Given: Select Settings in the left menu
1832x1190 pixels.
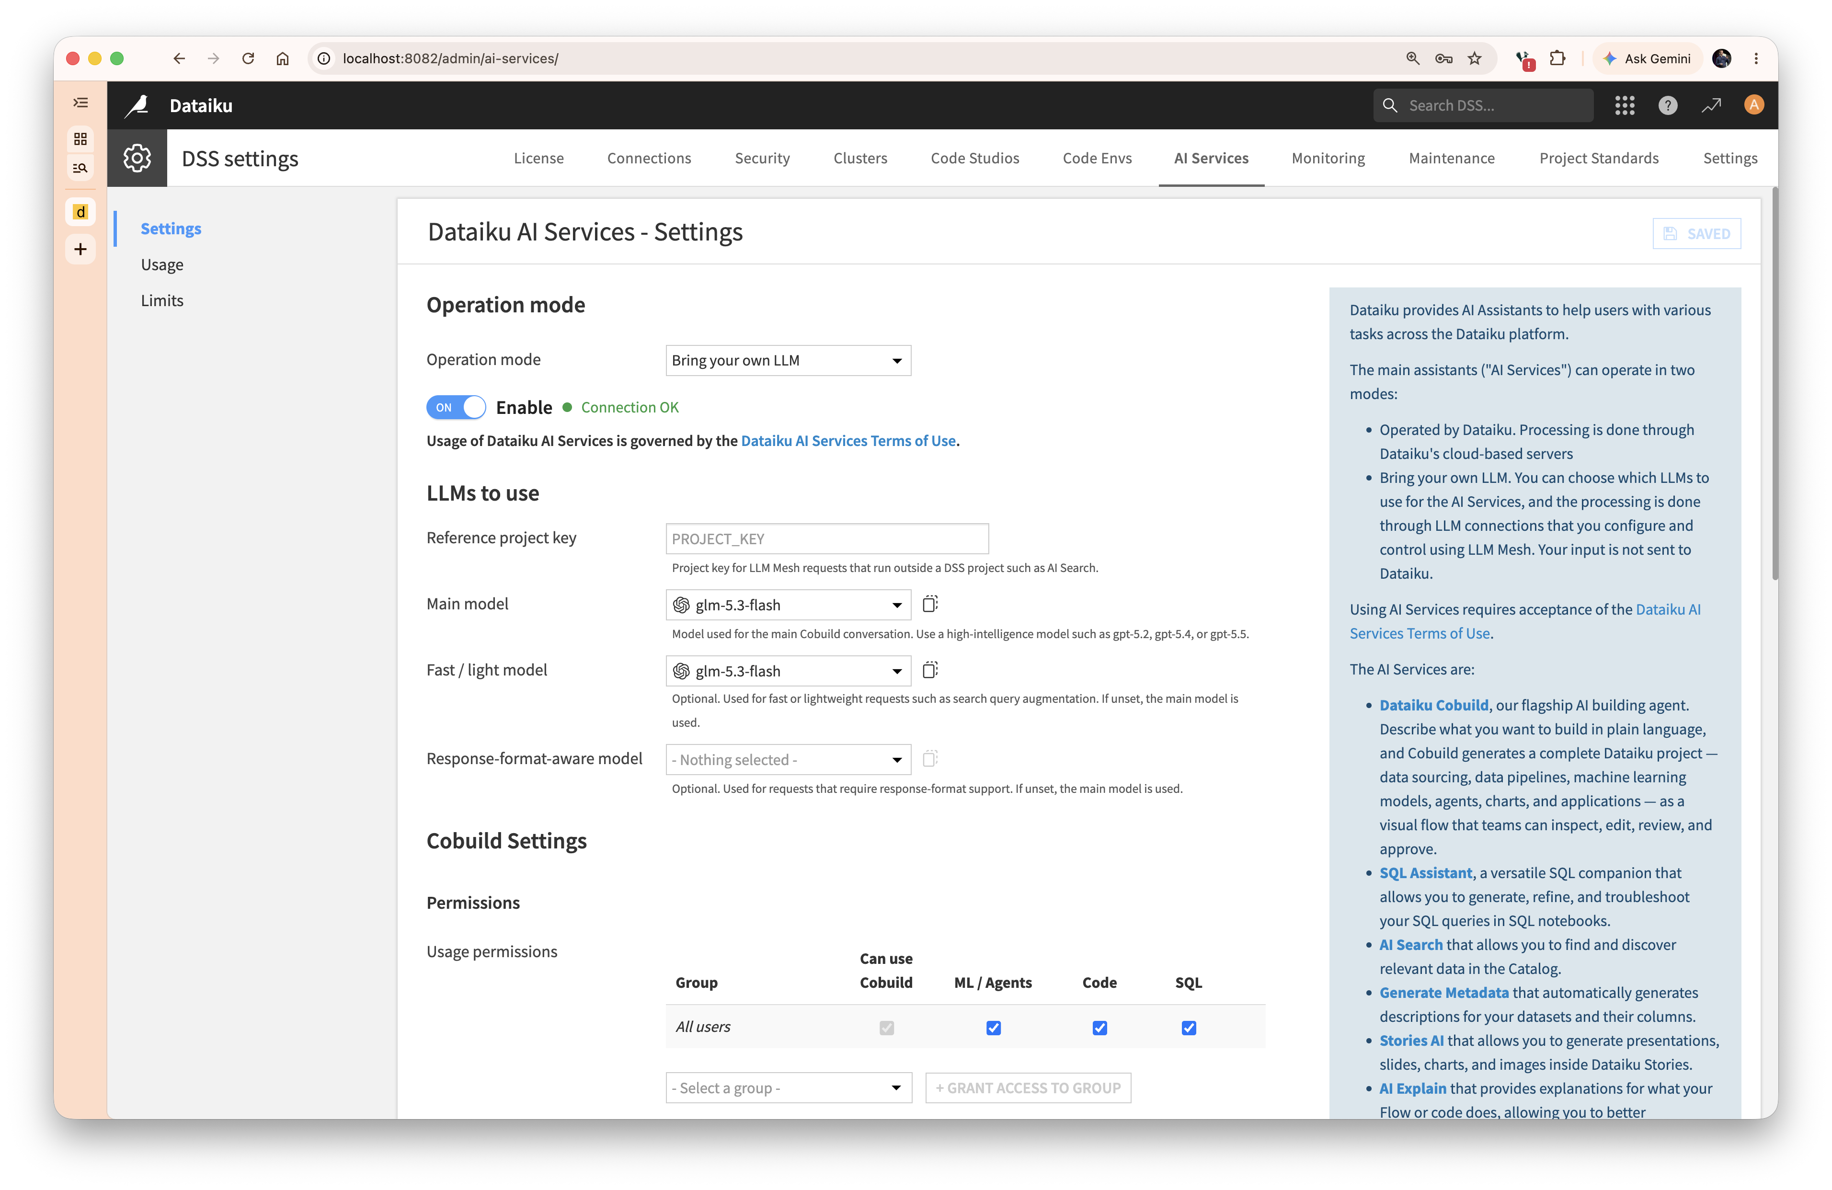Looking at the screenshot, I should click(x=171, y=229).
